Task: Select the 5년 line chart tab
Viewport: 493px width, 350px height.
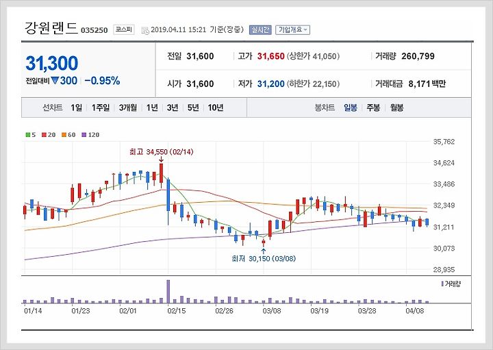Action: 193,108
